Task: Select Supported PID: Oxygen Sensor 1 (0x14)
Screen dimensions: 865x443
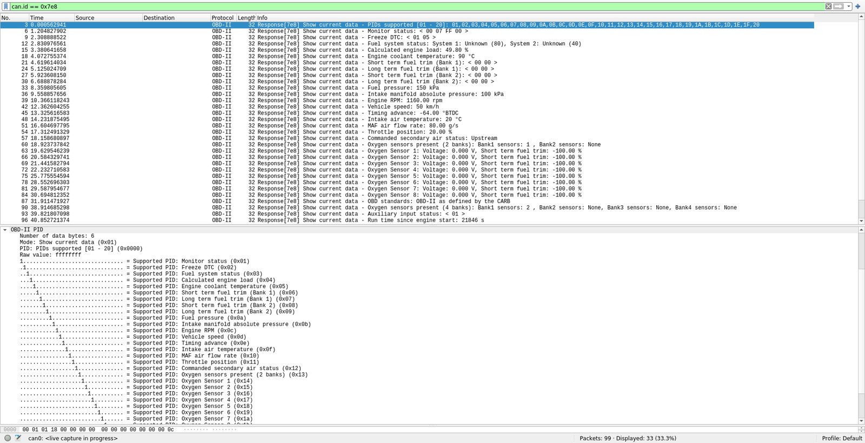Action: 136,381
